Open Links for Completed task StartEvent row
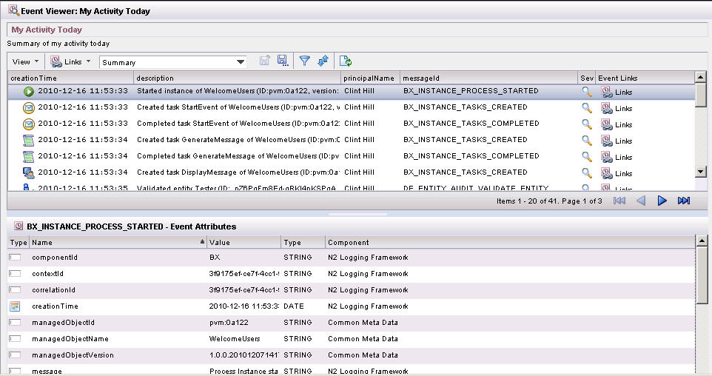This screenshot has height=376, width=712. click(617, 125)
